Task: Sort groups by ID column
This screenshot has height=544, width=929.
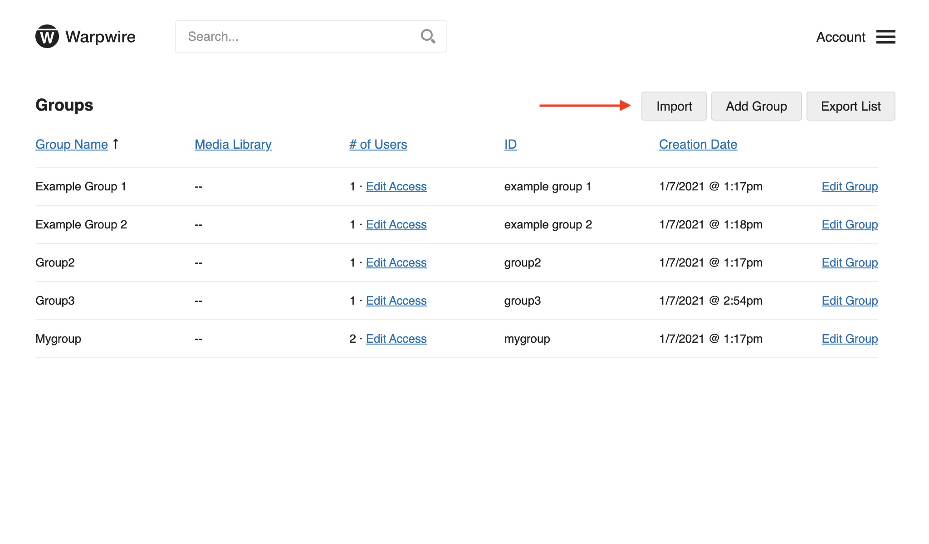Action: click(510, 144)
